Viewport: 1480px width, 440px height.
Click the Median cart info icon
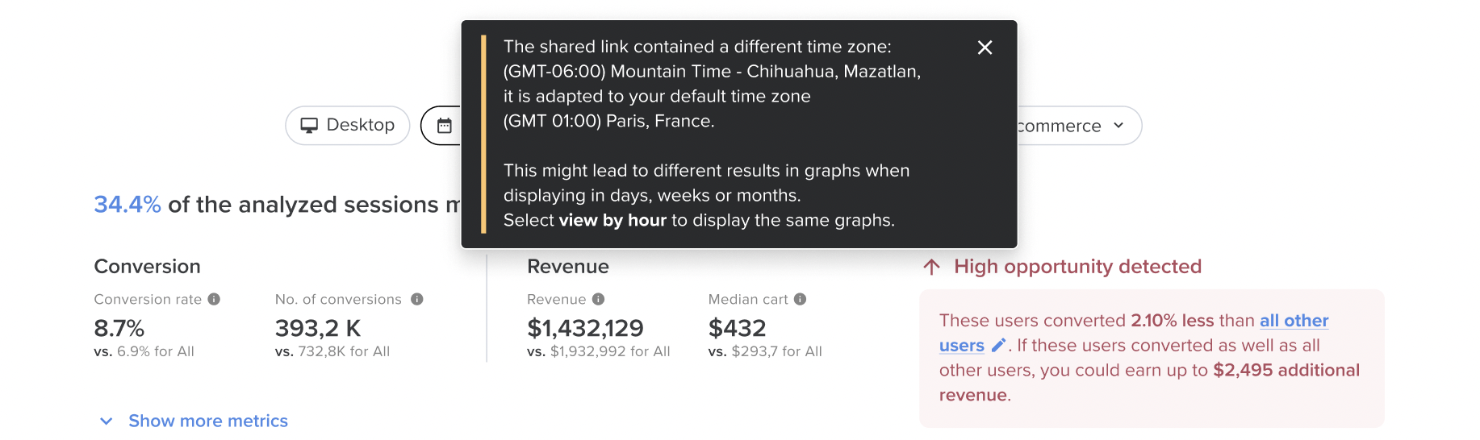point(801,299)
